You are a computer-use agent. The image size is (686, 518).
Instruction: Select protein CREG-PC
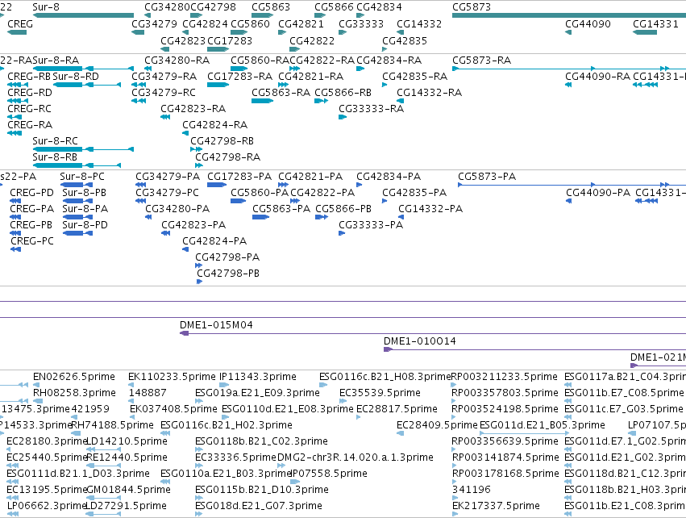coord(32,241)
